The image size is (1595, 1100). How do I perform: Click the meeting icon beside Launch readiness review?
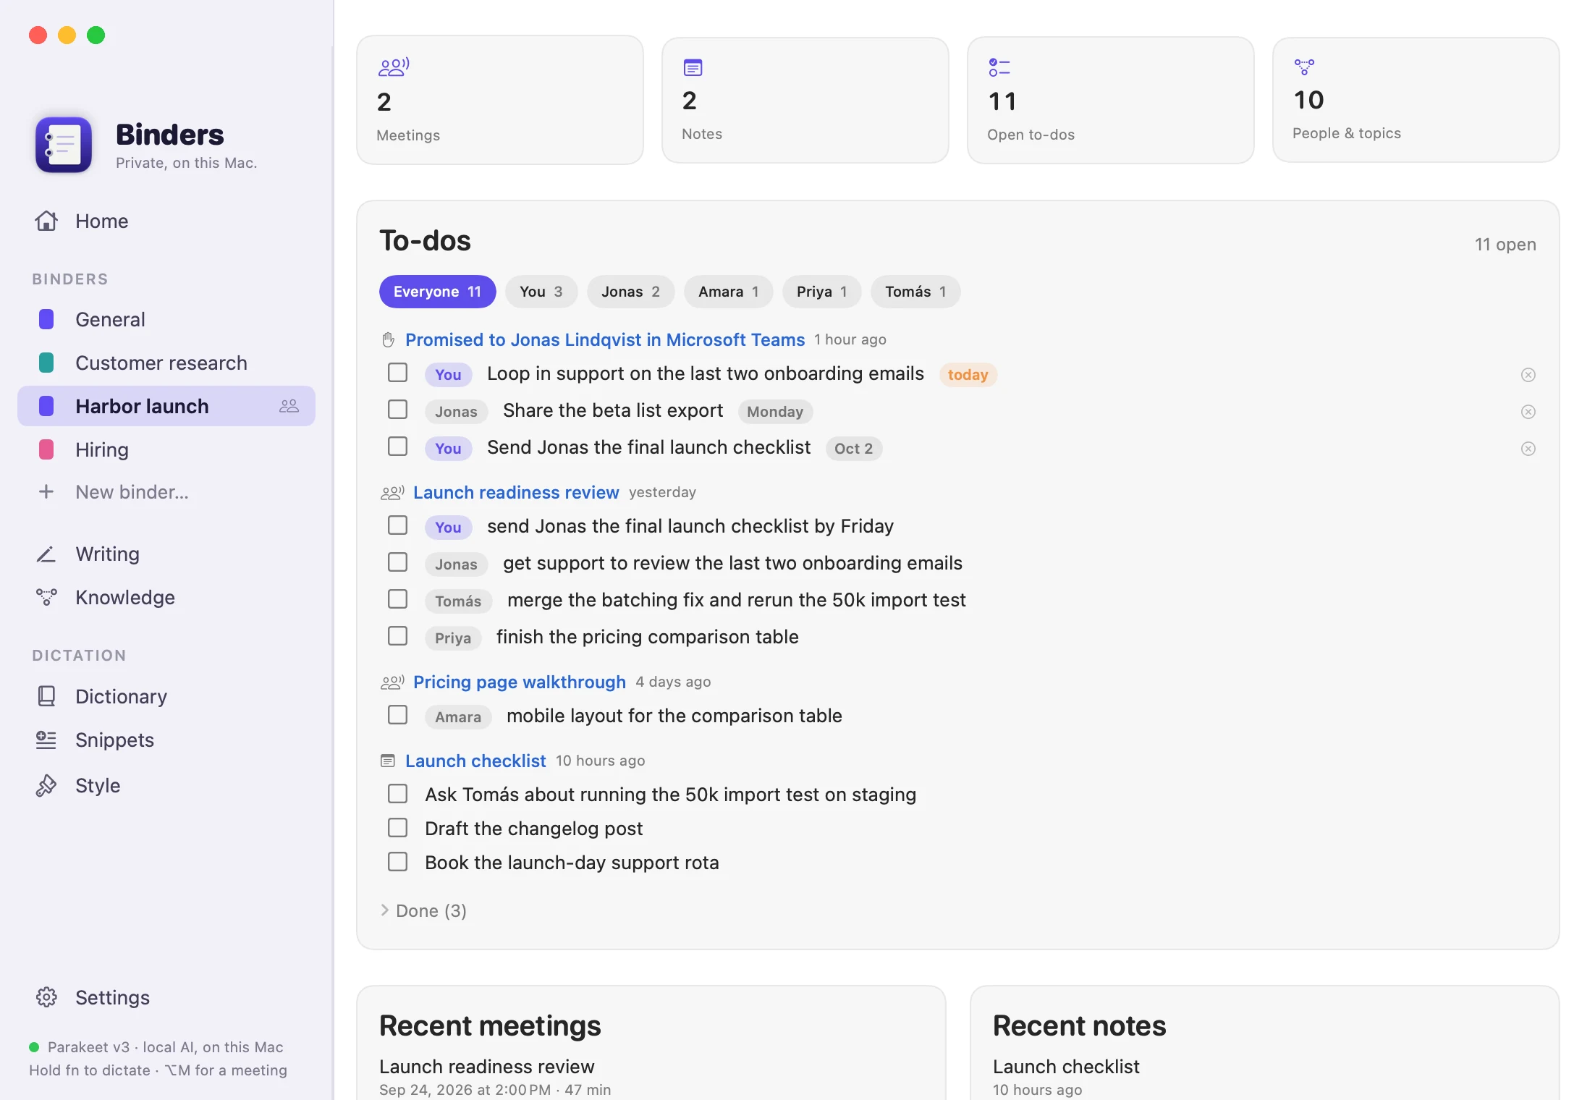click(x=392, y=493)
